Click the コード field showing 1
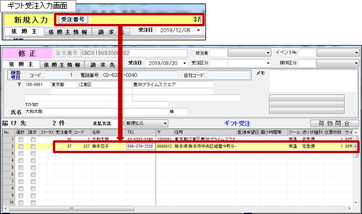The width and height of the screenshot is (362, 214). click(x=59, y=75)
